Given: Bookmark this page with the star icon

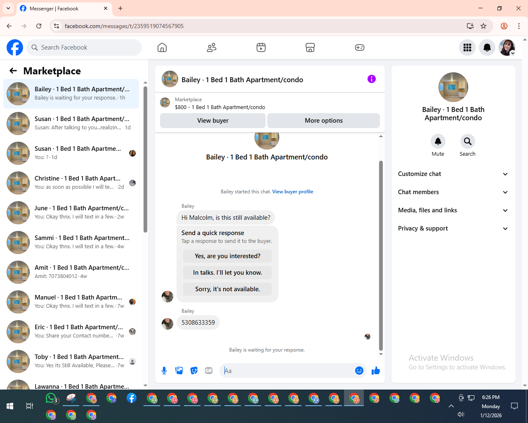Looking at the screenshot, I should [483, 26].
